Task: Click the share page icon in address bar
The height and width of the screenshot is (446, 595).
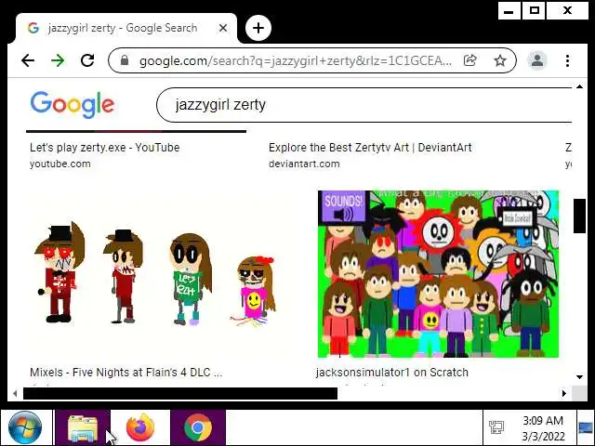Action: pyautogui.click(x=469, y=60)
